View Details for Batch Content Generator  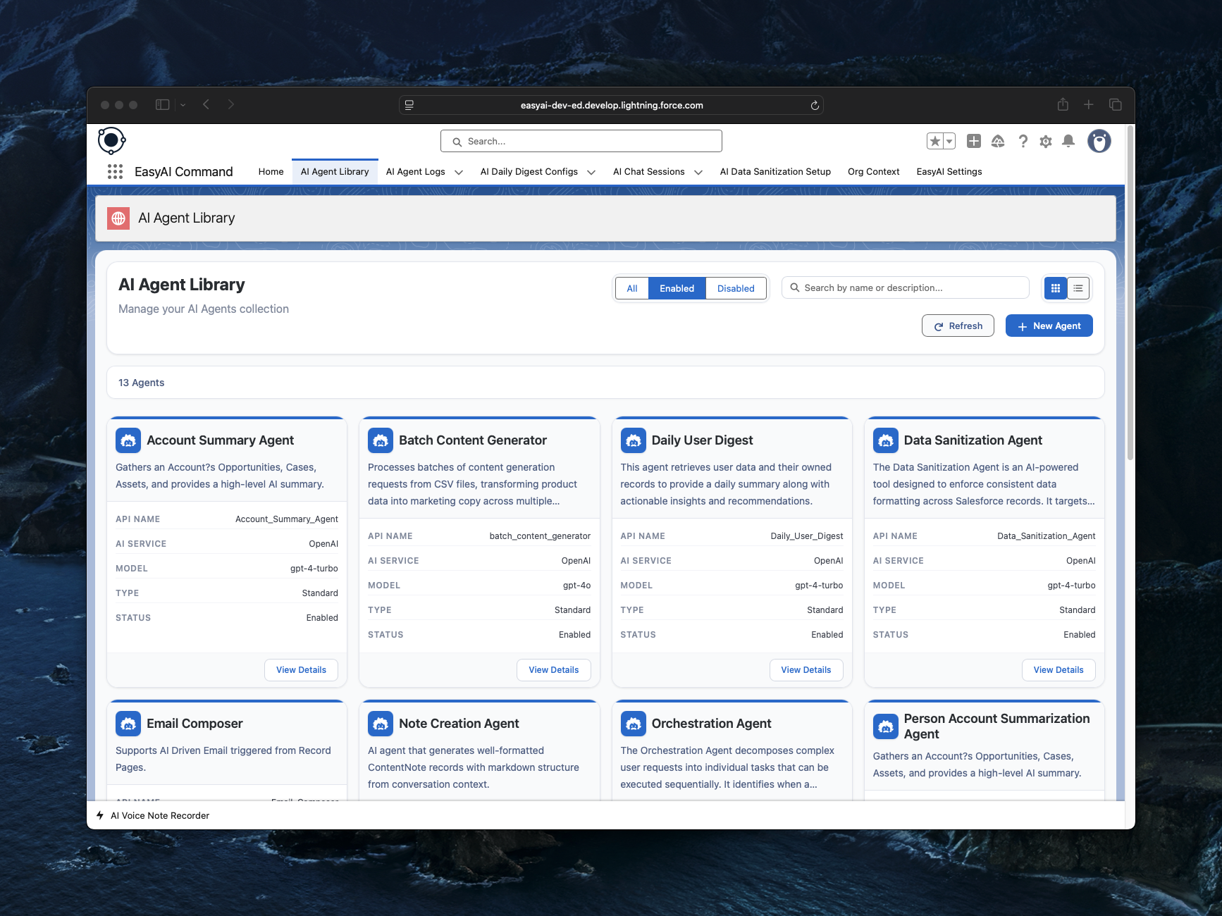(553, 670)
